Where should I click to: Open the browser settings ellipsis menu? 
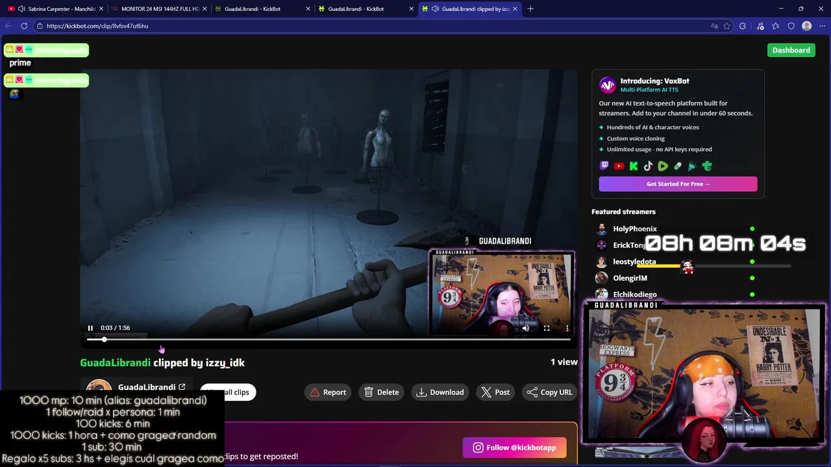pos(823,26)
